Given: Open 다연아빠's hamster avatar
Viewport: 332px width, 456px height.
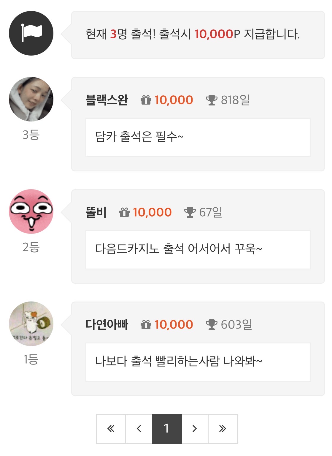Looking at the screenshot, I should pyautogui.click(x=31, y=324).
